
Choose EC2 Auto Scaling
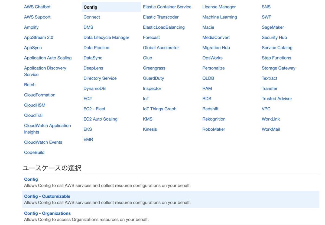[x=100, y=119]
